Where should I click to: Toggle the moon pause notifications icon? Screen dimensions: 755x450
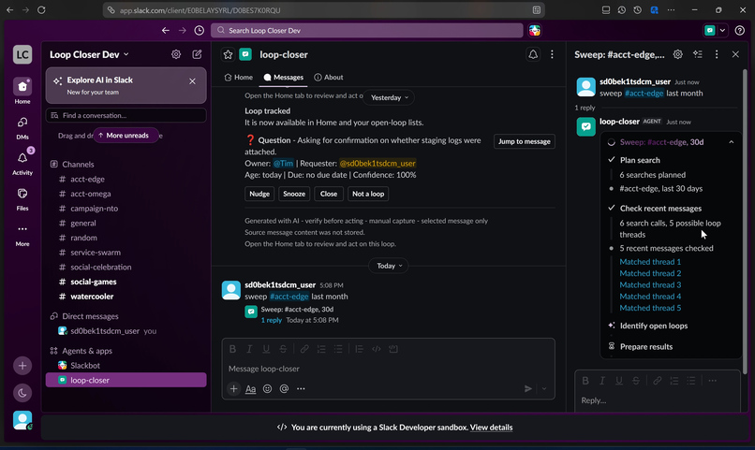tap(22, 393)
